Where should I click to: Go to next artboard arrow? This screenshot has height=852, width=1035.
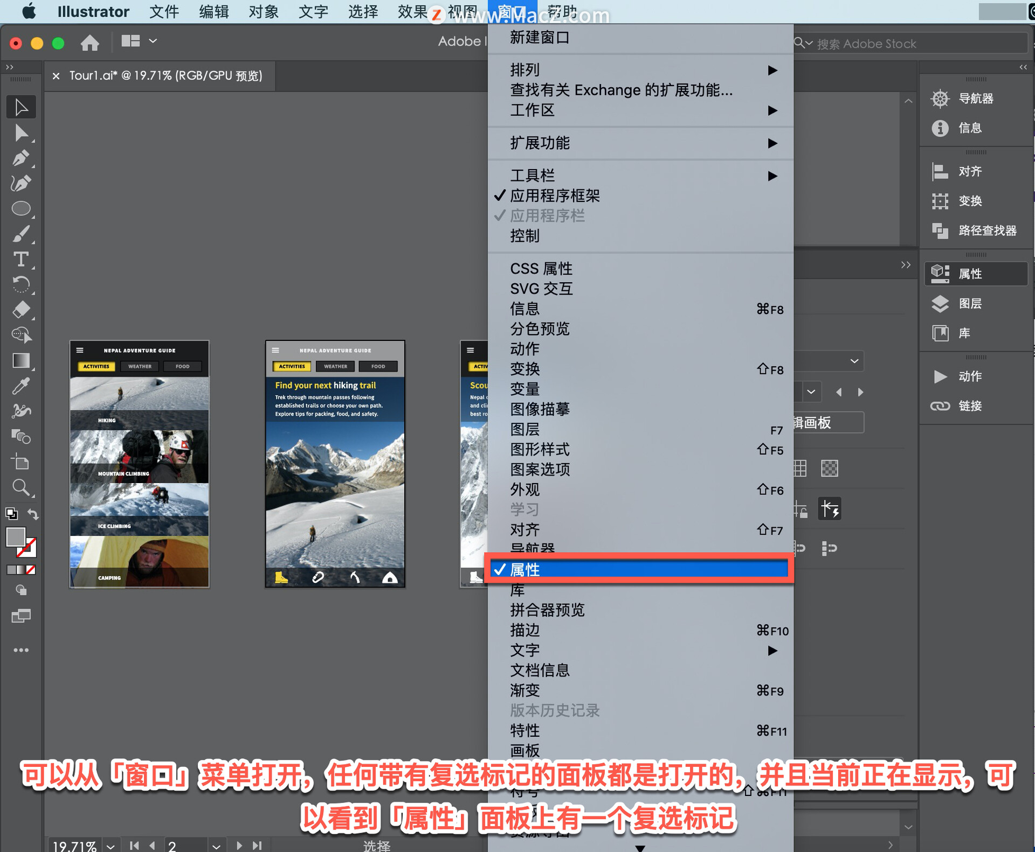click(239, 846)
